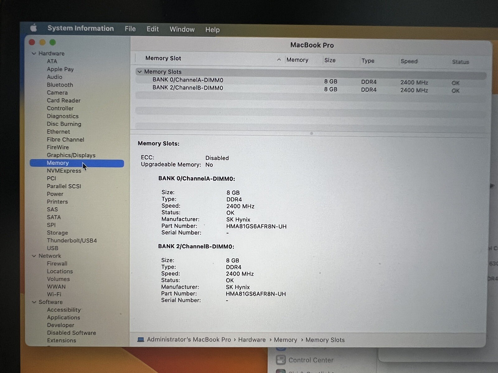
Task: Select Firewall in the sidebar
Action: click(x=57, y=264)
